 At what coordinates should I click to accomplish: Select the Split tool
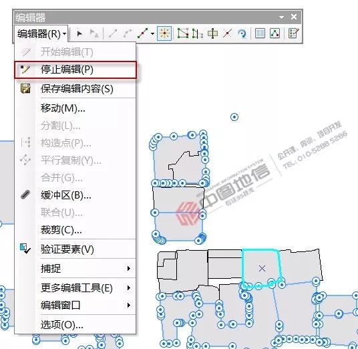click(x=227, y=33)
